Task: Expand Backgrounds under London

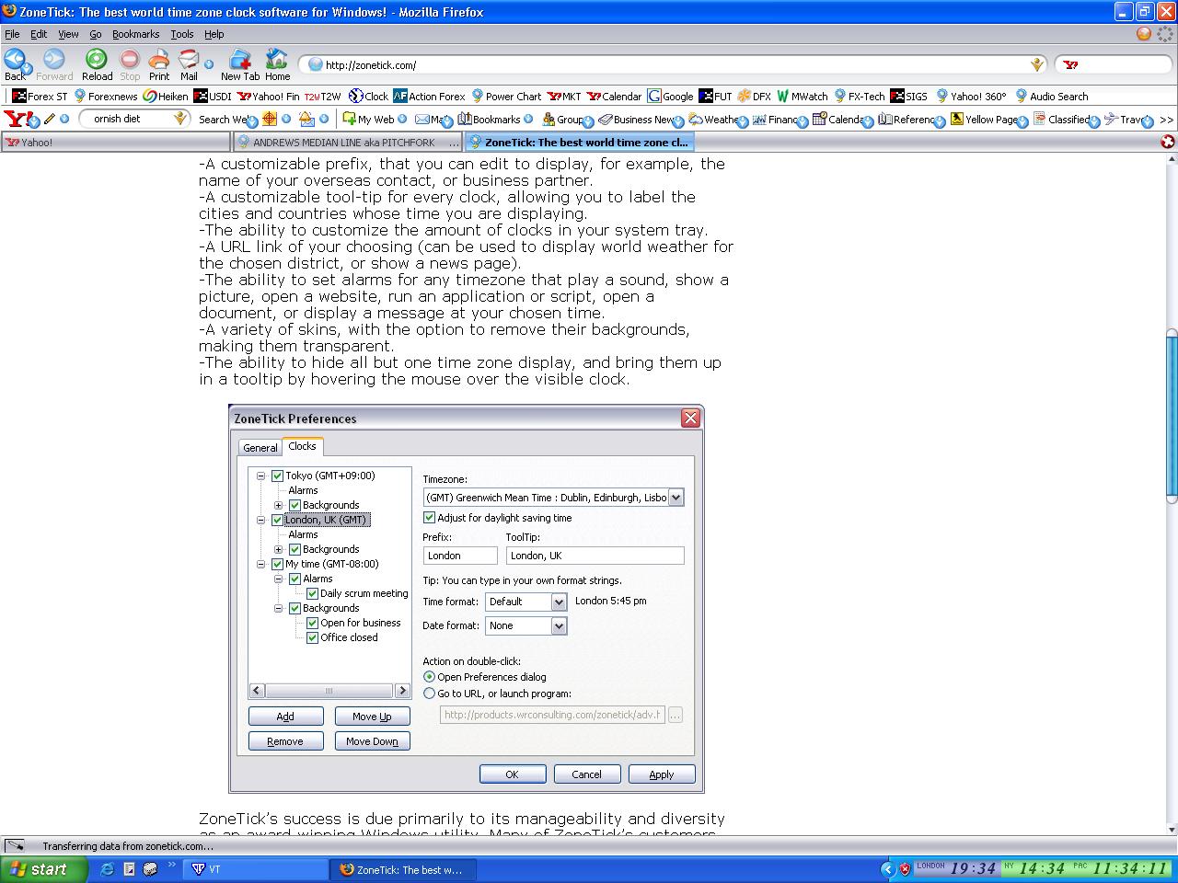Action: pos(278,549)
